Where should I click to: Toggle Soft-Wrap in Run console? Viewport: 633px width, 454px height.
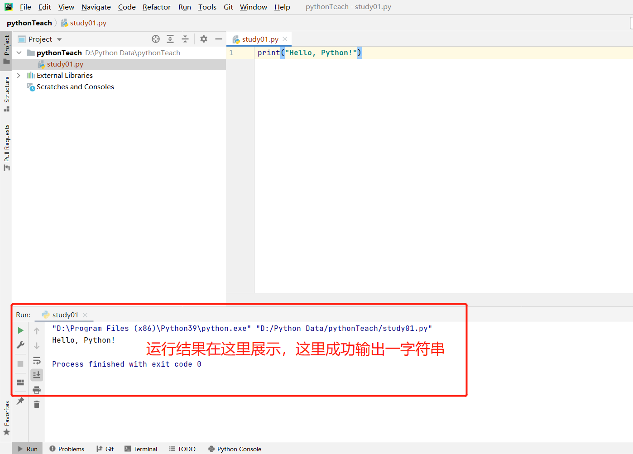click(37, 360)
